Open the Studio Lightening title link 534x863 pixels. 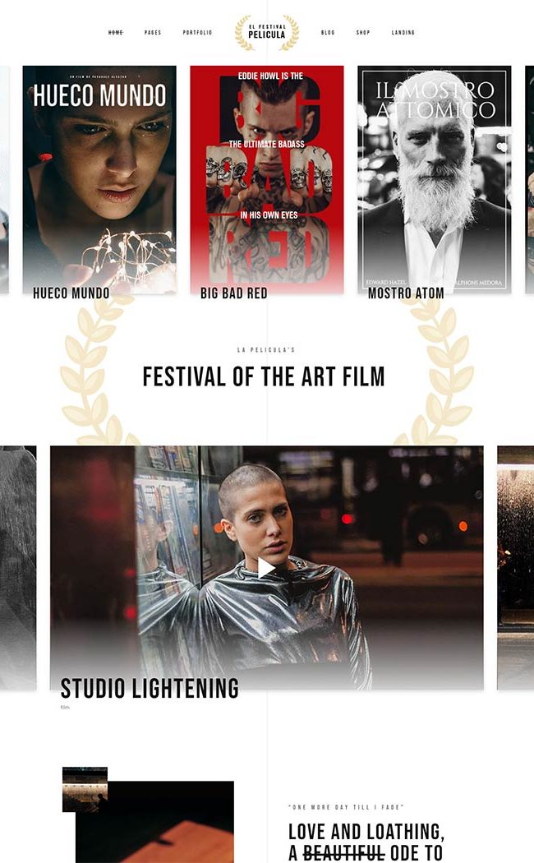(150, 689)
